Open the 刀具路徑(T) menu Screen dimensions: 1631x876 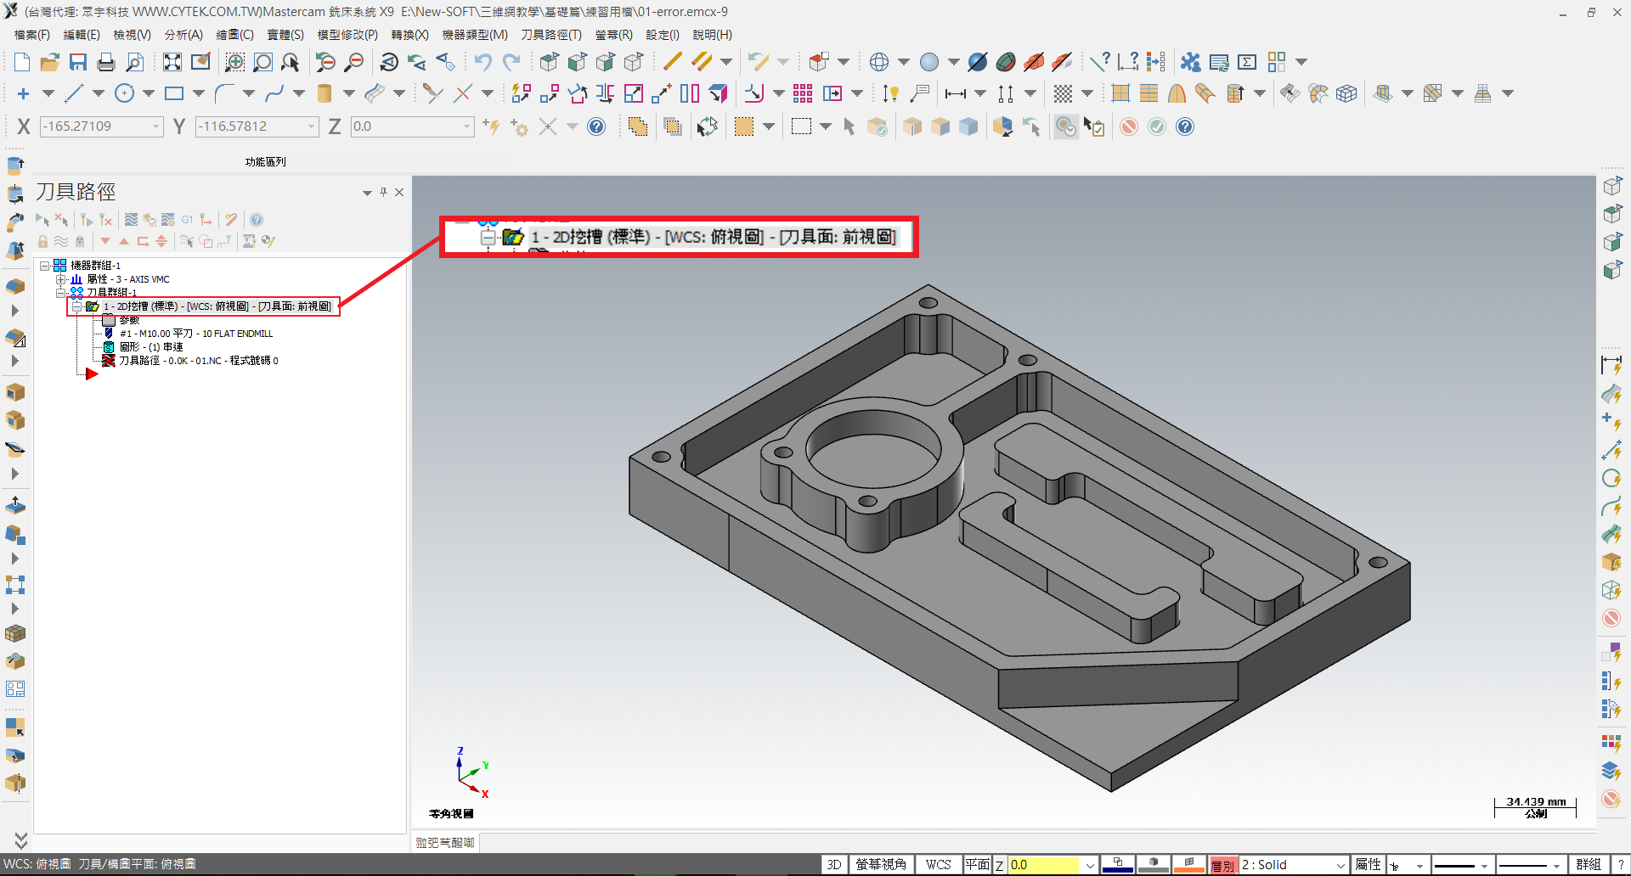coord(551,35)
